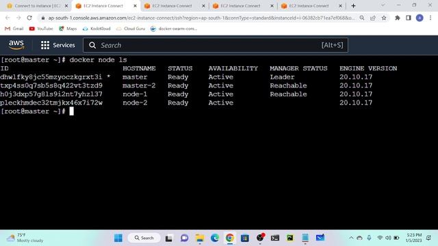Image resolution: width=438 pixels, height=246 pixels.
Task: View site lock information
Action: (x=42, y=18)
